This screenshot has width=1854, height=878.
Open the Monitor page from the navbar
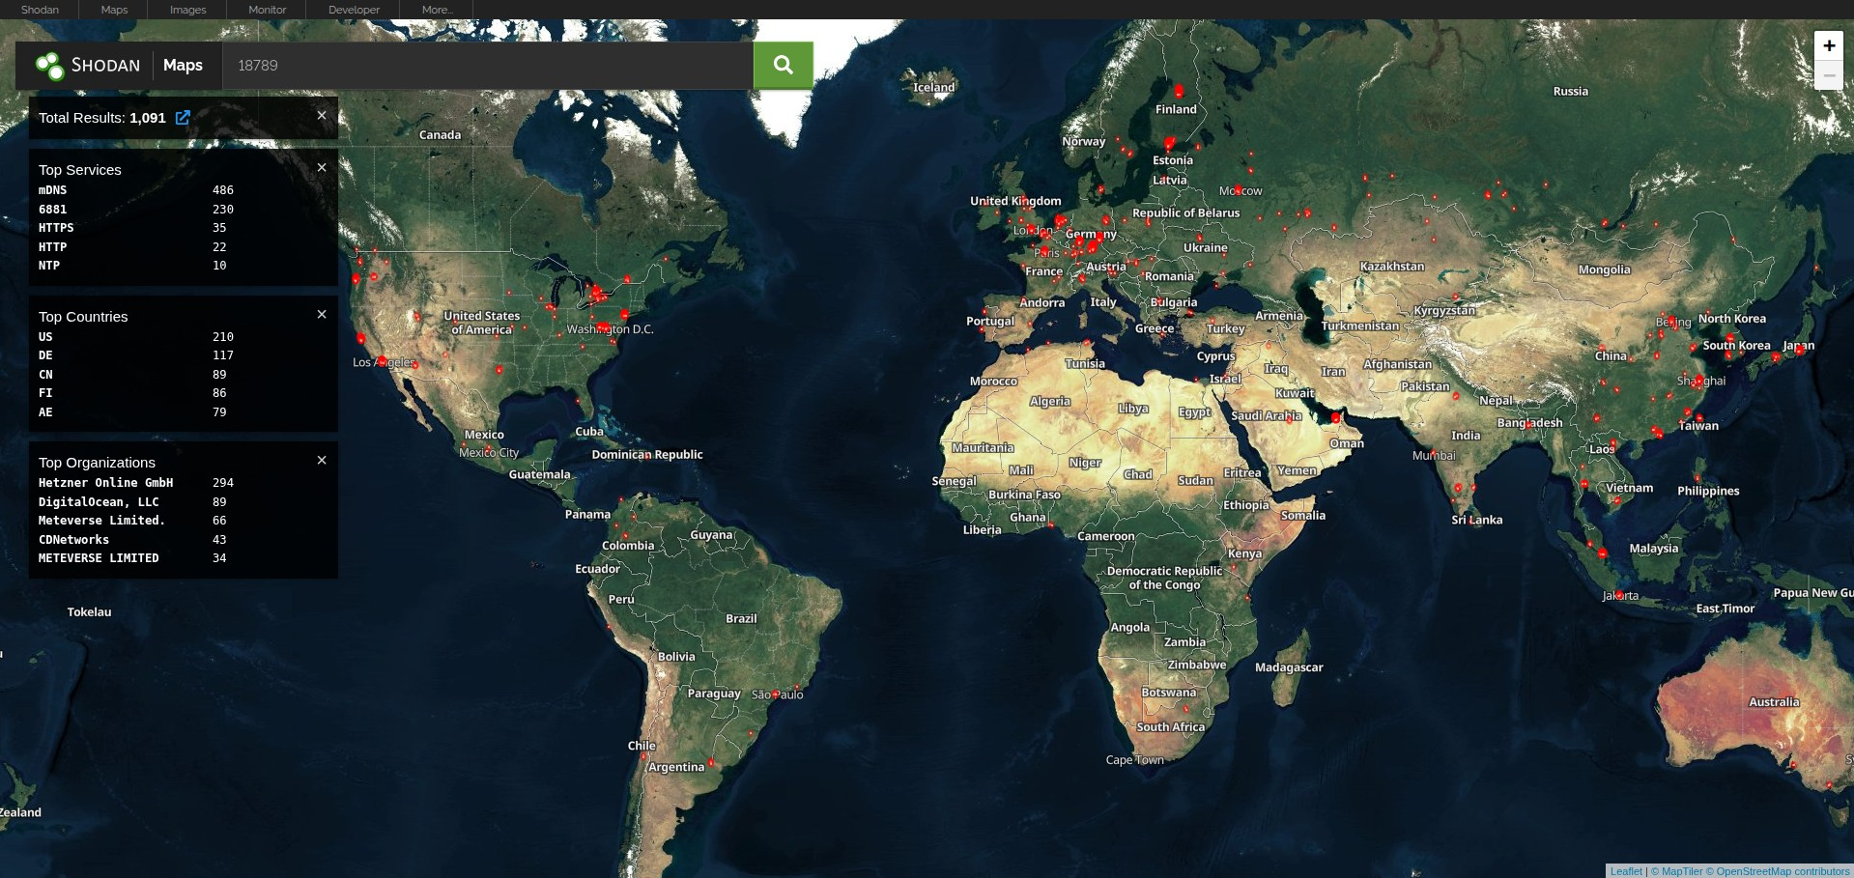tap(265, 9)
